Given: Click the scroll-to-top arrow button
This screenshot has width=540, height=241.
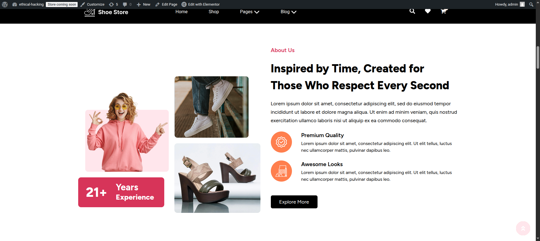Looking at the screenshot, I should click(523, 228).
